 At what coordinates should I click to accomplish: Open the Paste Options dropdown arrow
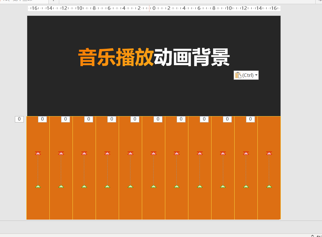(x=256, y=75)
